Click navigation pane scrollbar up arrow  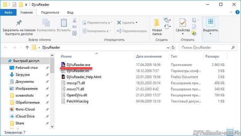[x=52, y=55]
